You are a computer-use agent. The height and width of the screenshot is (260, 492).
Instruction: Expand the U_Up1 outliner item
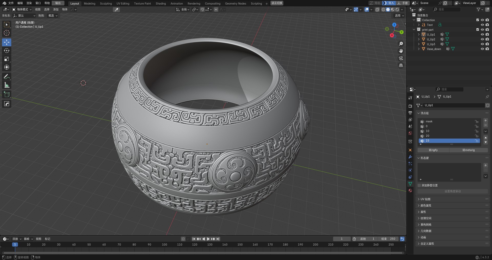(x=419, y=34)
